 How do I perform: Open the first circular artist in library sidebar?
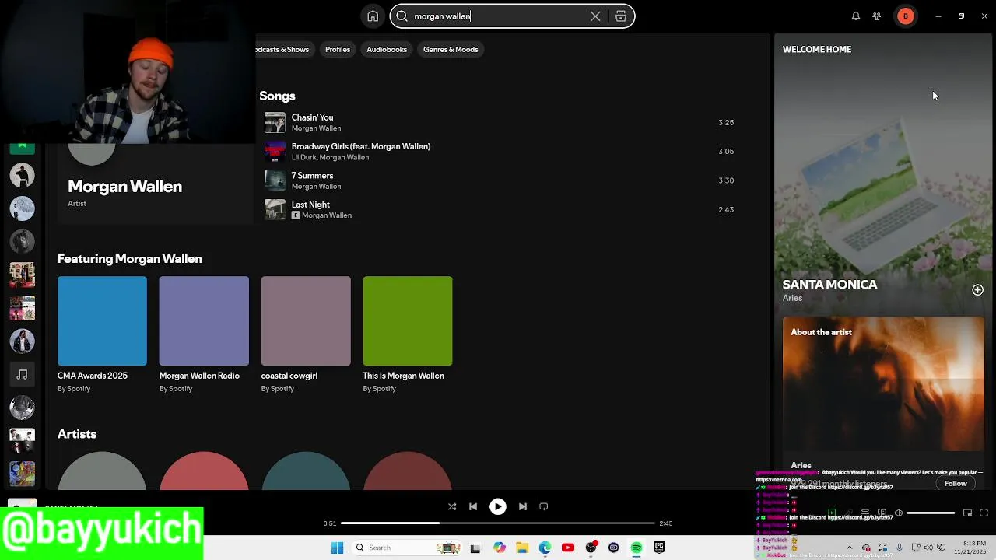pos(22,175)
